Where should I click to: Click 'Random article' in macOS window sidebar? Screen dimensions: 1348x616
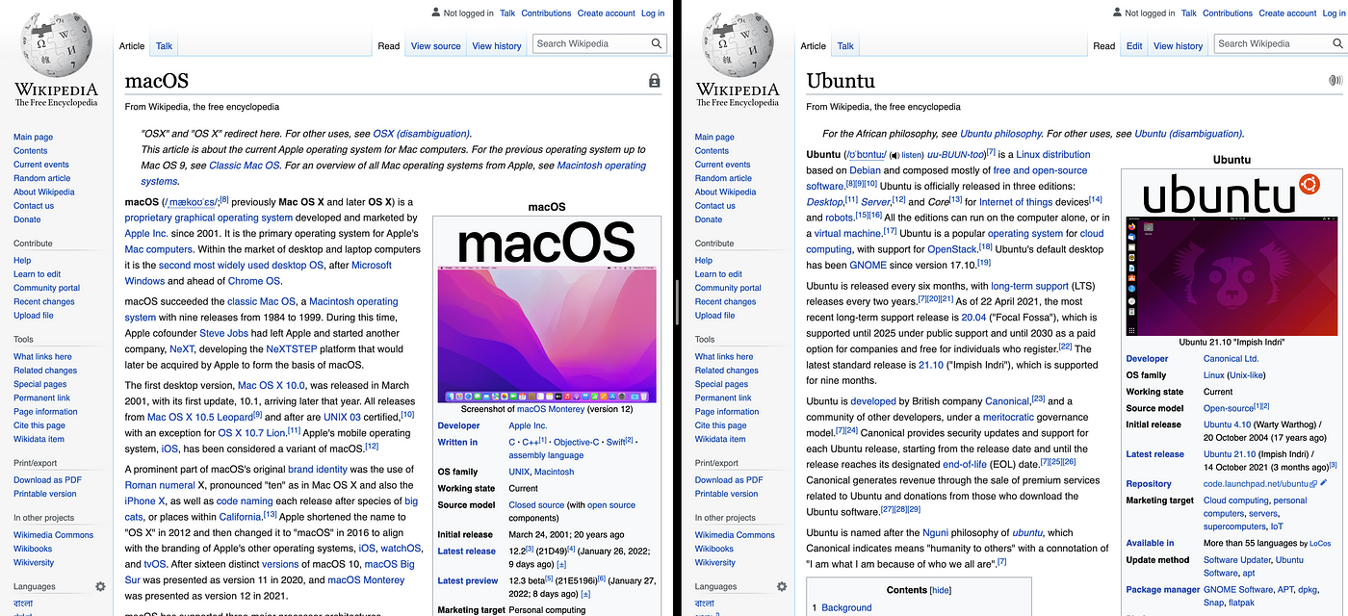point(42,178)
